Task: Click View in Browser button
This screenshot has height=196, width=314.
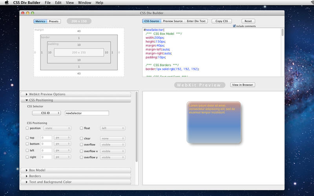Action: pyautogui.click(x=243, y=85)
